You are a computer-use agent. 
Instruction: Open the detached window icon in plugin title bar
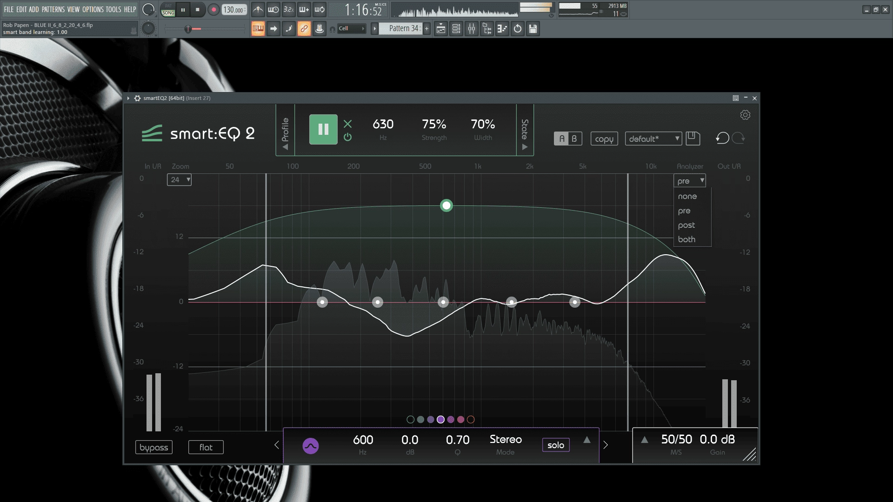[735, 98]
